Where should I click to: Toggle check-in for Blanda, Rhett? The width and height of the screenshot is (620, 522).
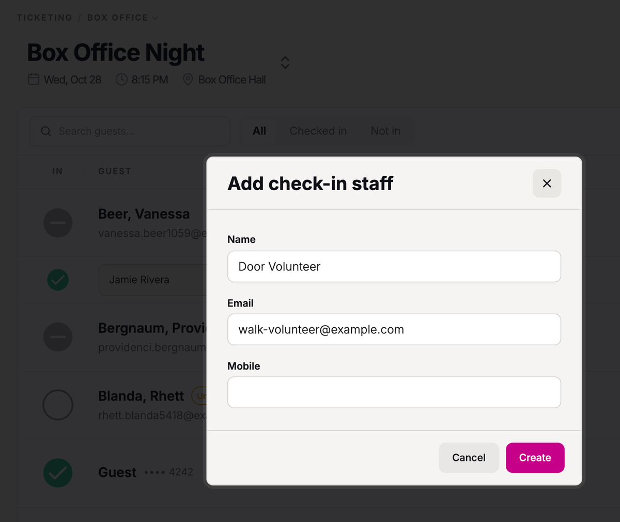tap(58, 405)
